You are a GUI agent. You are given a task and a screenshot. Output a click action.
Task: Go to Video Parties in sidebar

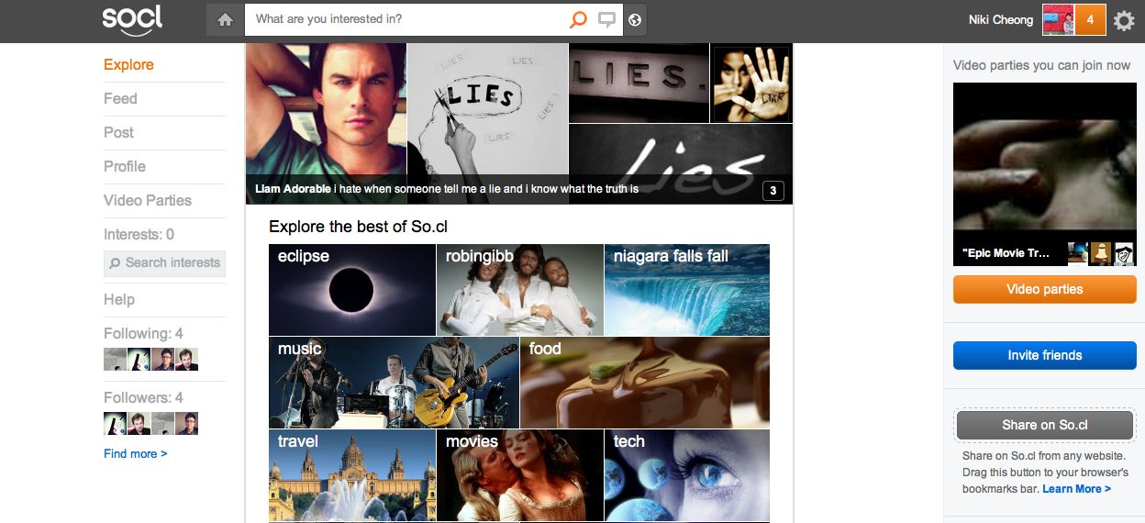point(148,200)
